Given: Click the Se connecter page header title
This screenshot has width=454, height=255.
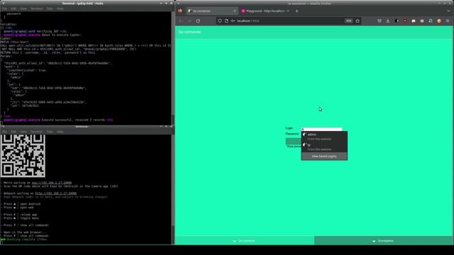Looking at the screenshot, I should (x=189, y=32).
